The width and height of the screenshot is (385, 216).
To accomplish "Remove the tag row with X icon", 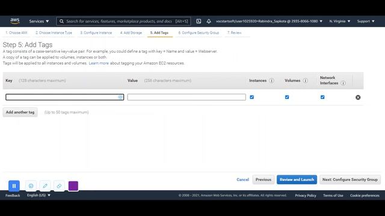I will coord(358,97).
